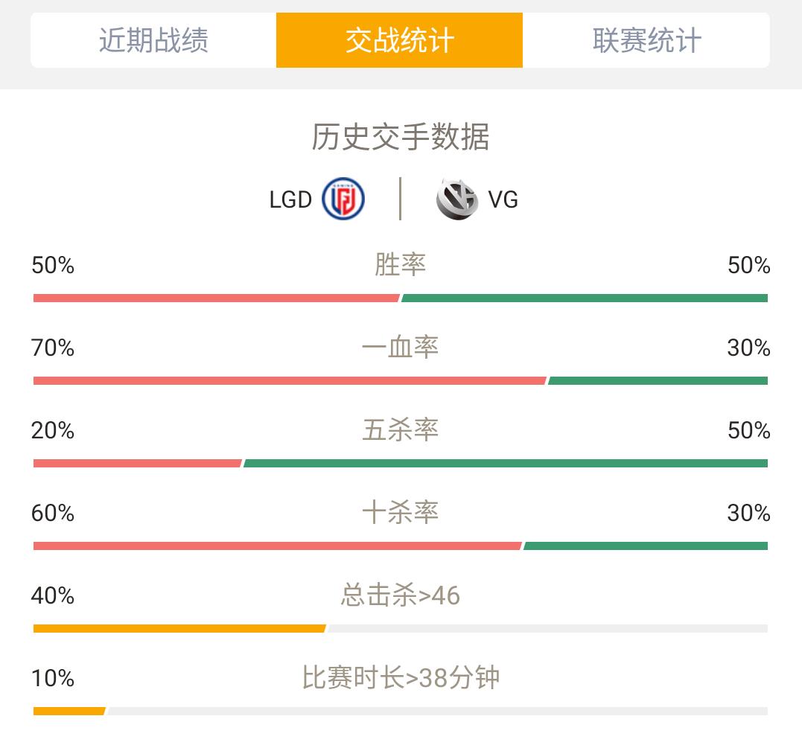Click the 历史交手数据 heading
This screenshot has height=748, width=802.
[401, 136]
